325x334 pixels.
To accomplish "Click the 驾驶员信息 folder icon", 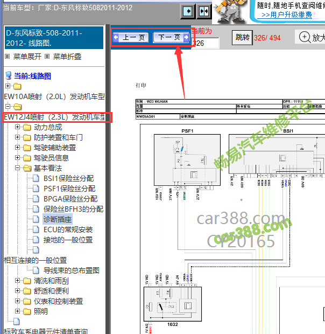I will point(27,158).
